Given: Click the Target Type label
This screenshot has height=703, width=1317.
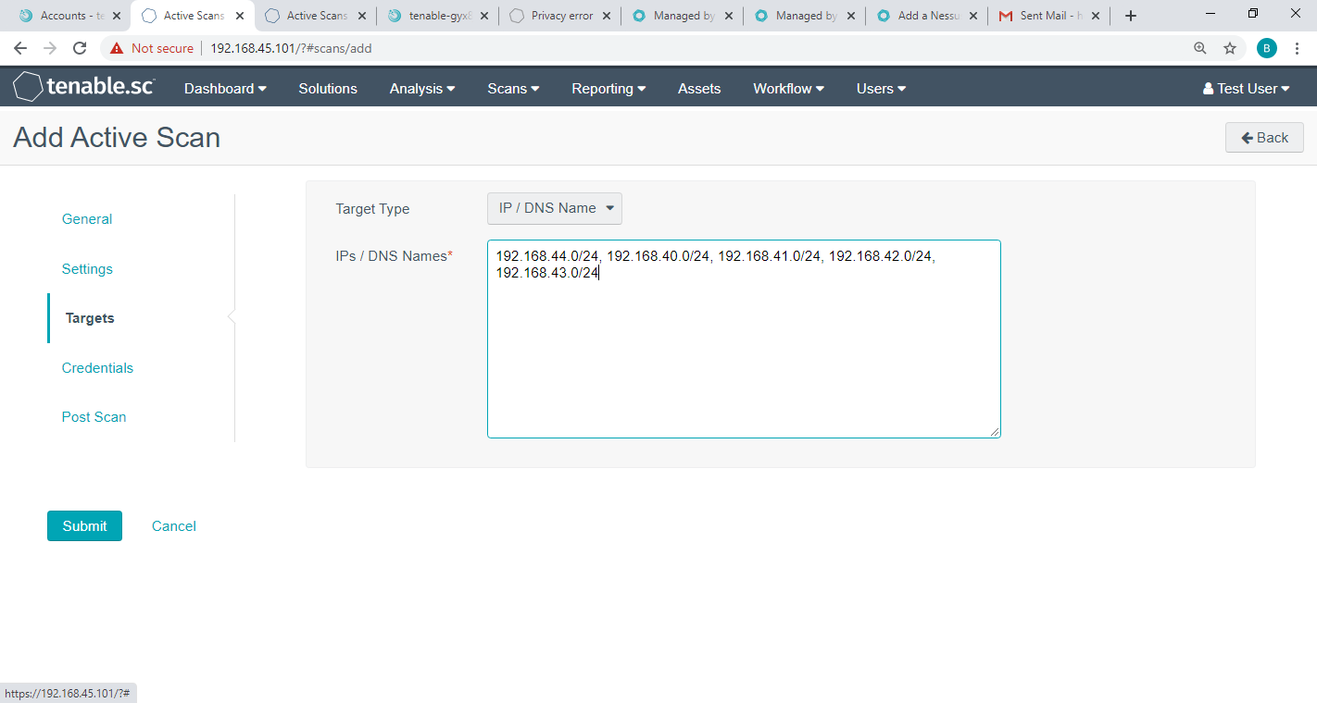Looking at the screenshot, I should coord(372,209).
